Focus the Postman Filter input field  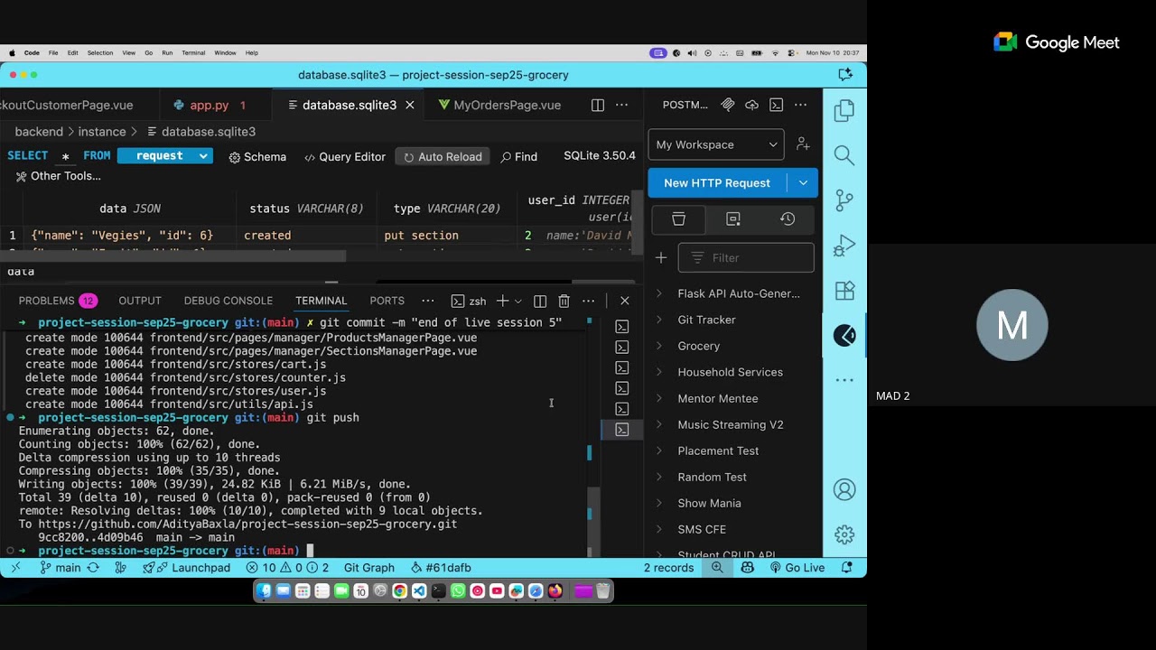click(746, 258)
